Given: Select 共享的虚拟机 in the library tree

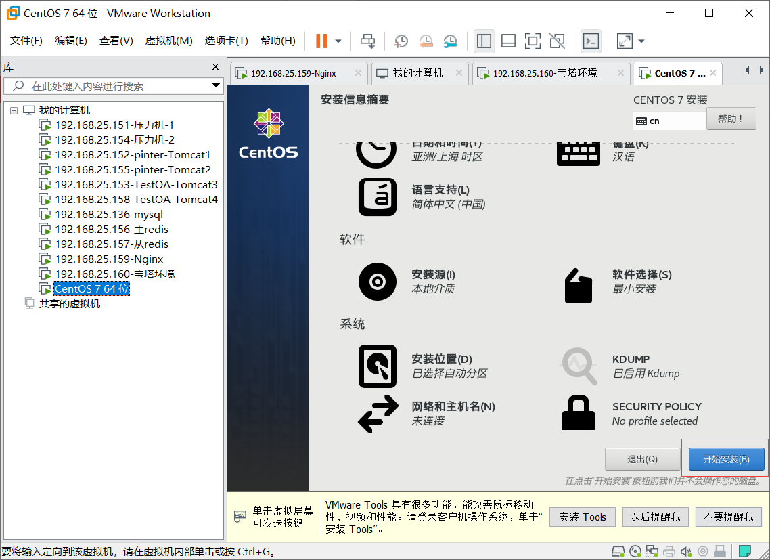Looking at the screenshot, I should (x=70, y=304).
